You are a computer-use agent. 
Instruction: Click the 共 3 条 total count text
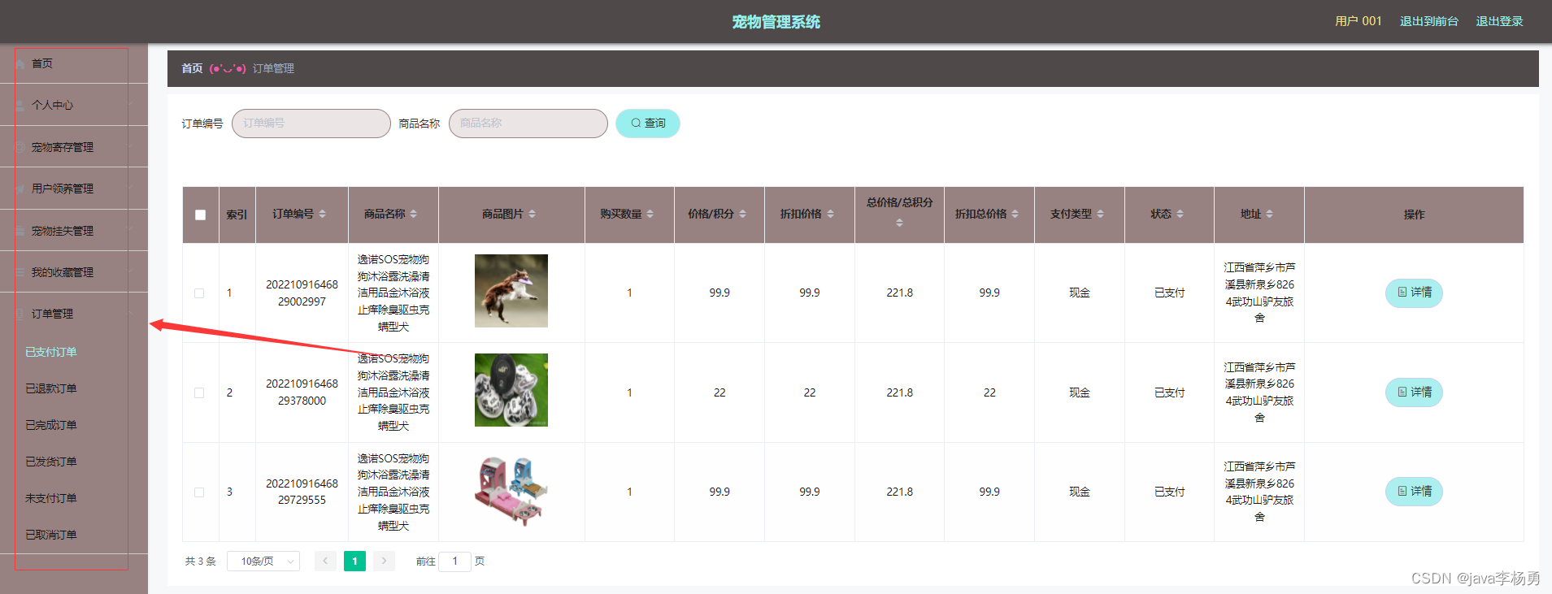[200, 561]
